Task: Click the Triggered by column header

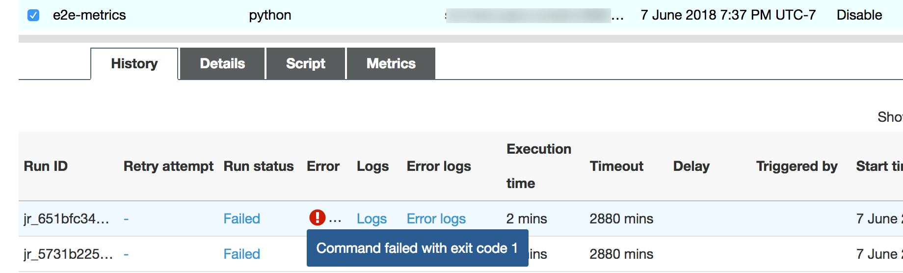Action: click(x=797, y=166)
